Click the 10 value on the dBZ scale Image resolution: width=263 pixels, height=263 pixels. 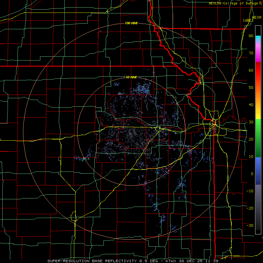tap(251, 157)
